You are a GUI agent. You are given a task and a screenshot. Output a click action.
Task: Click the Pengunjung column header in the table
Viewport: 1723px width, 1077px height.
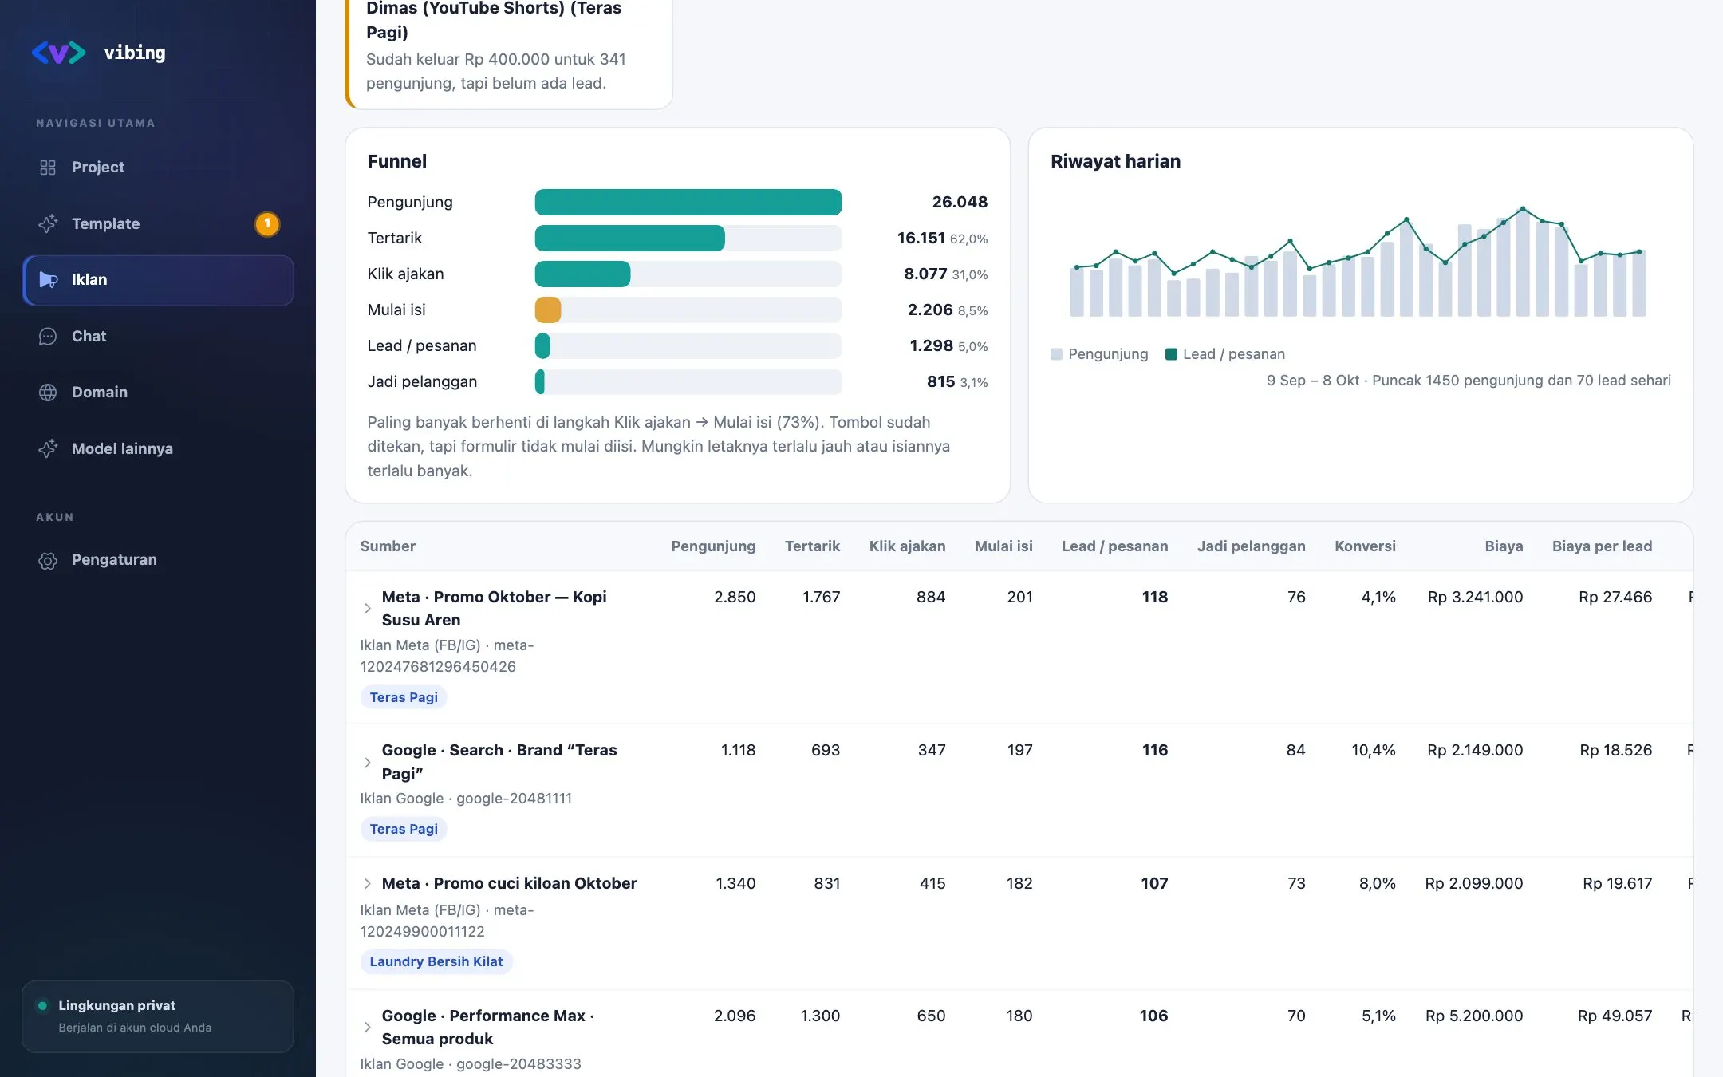point(713,546)
